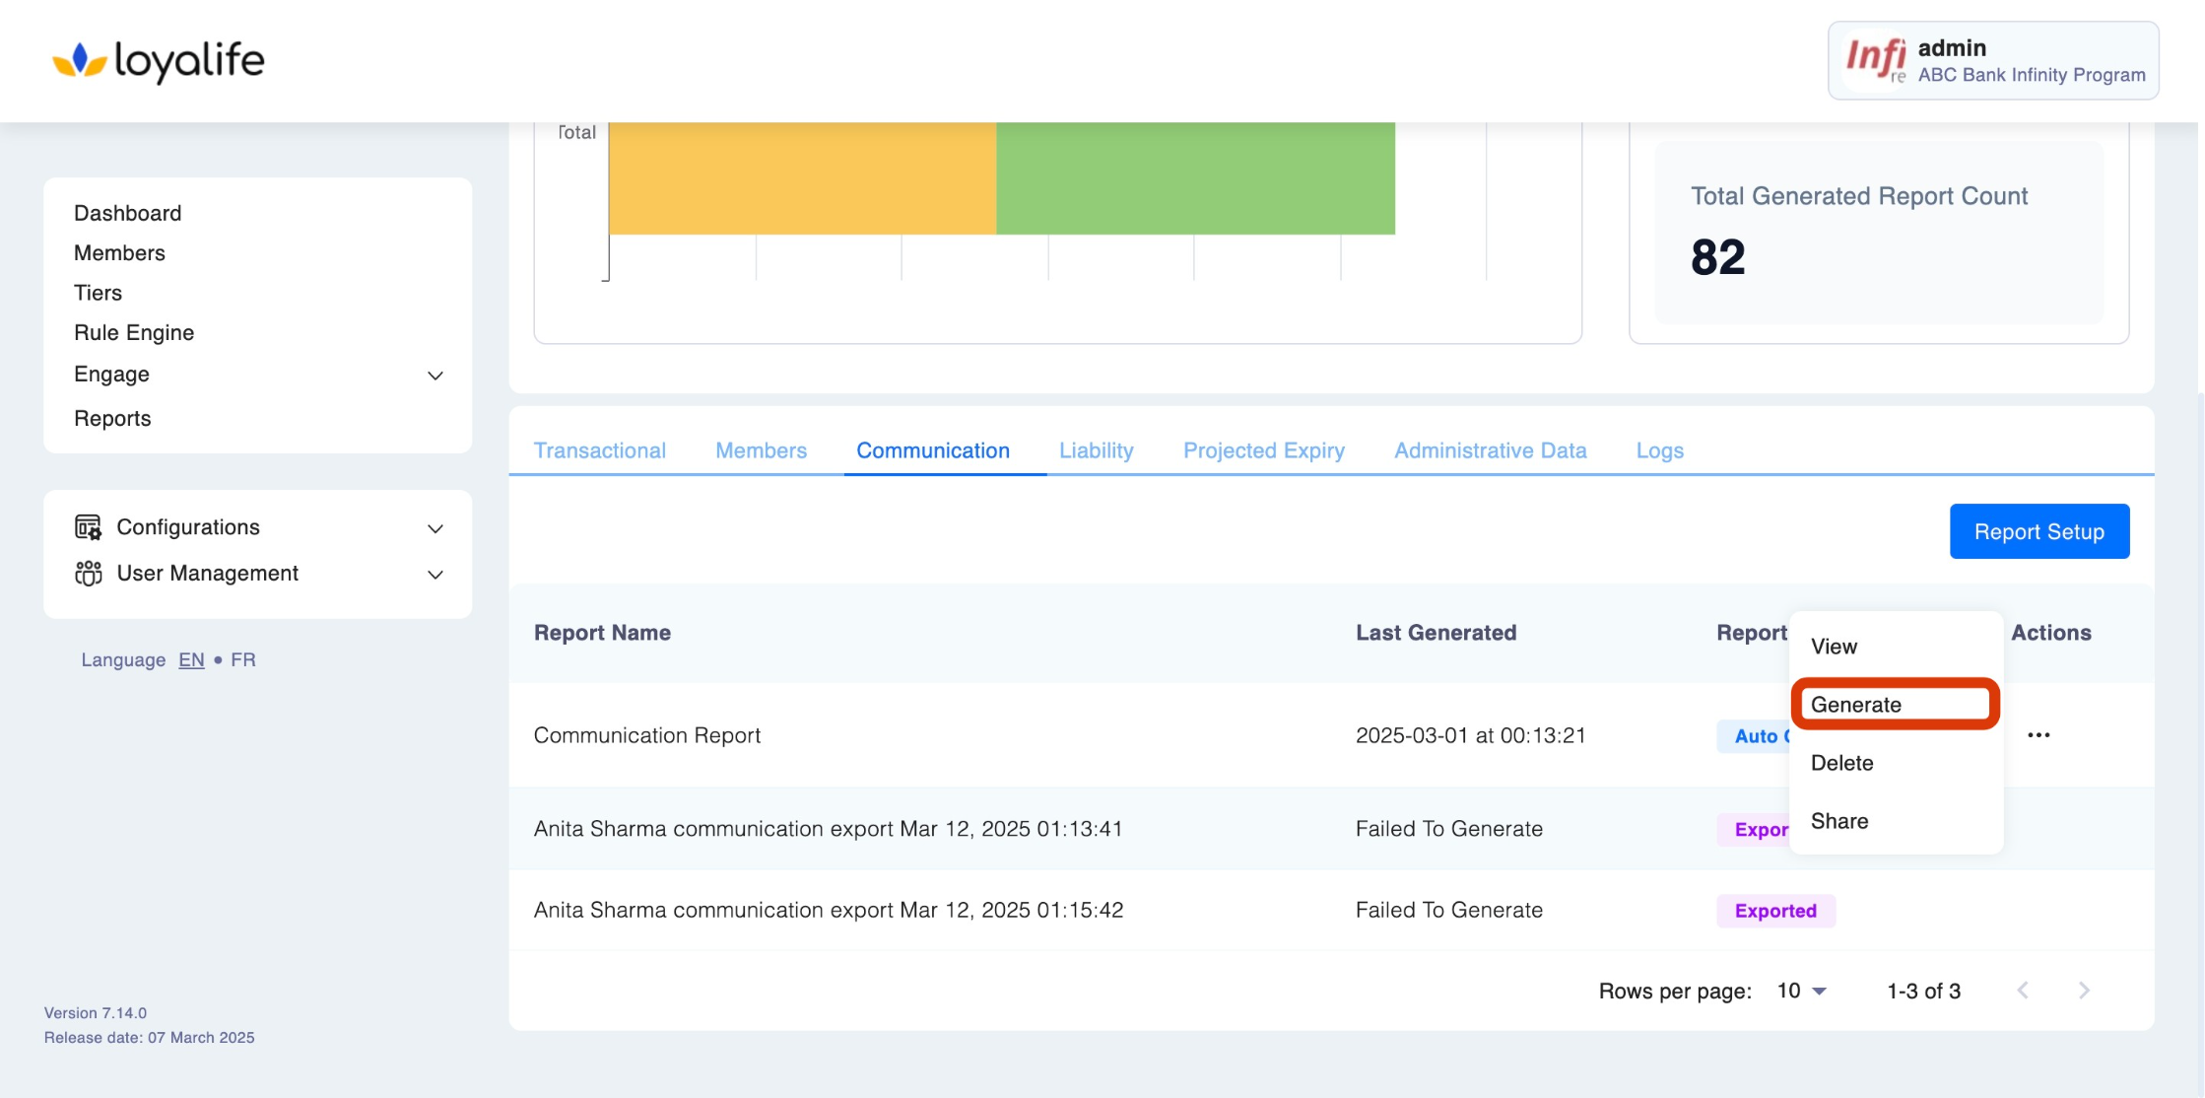Open the three-dots actions menu for Communication Report
This screenshot has height=1098, width=2205.
[2038, 735]
